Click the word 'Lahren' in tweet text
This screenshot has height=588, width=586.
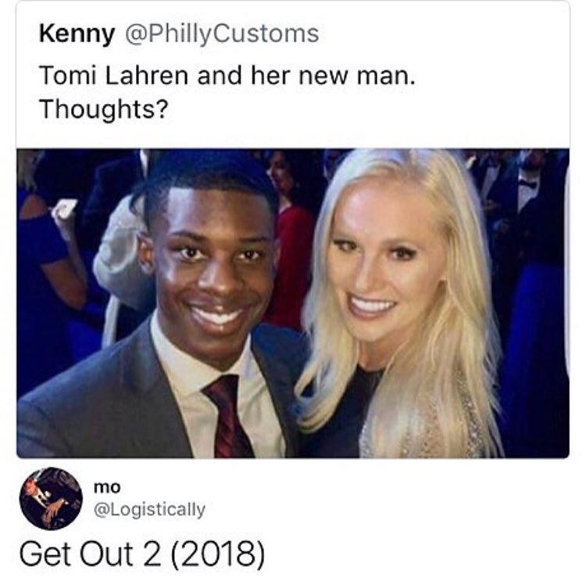[x=146, y=75]
